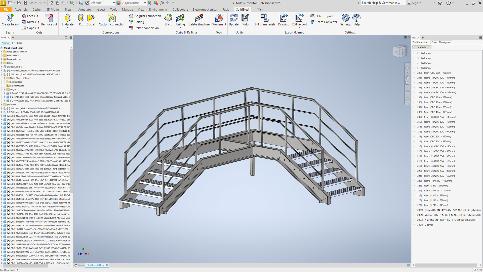This screenshot has width=483, height=272.
Task: Open the Material dropdown
Action: point(114,3)
